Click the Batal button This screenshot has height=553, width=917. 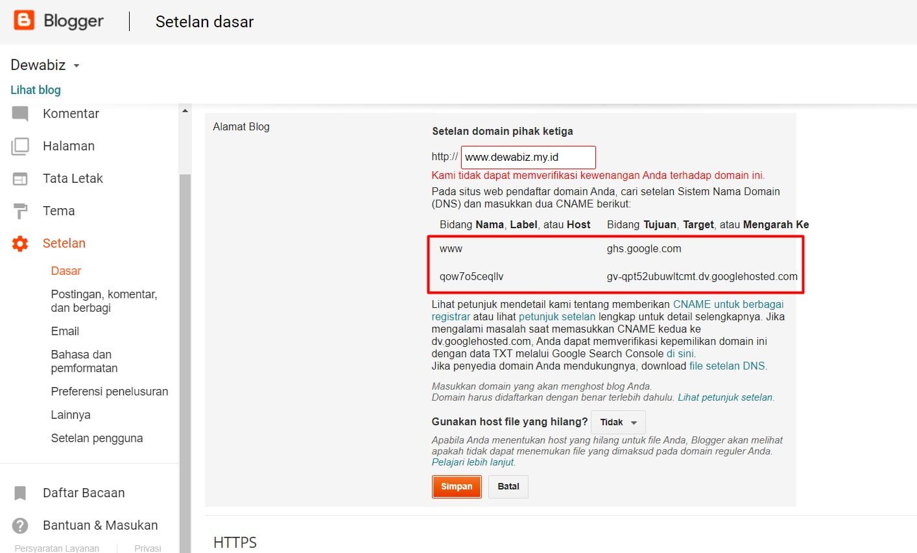pyautogui.click(x=508, y=486)
